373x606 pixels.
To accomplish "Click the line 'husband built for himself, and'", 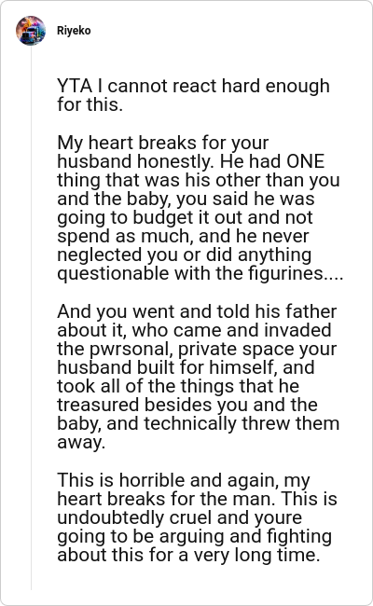I will click(x=186, y=367).
